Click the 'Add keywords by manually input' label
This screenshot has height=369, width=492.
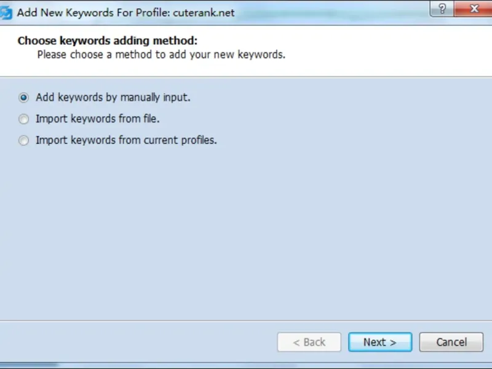coord(113,97)
